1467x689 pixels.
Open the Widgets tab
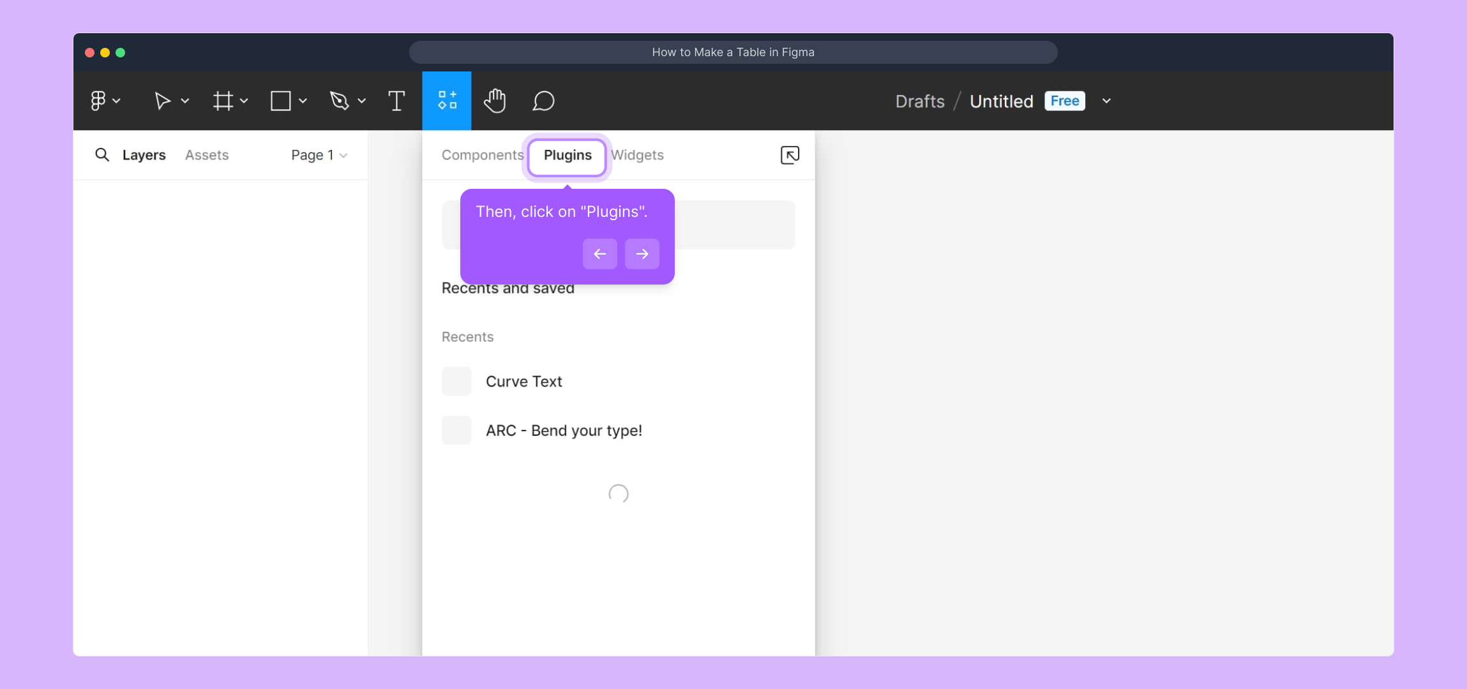click(638, 155)
